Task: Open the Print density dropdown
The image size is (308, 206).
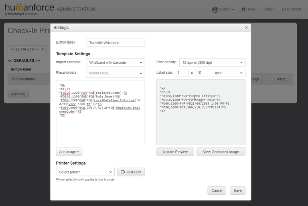Action: 212,63
